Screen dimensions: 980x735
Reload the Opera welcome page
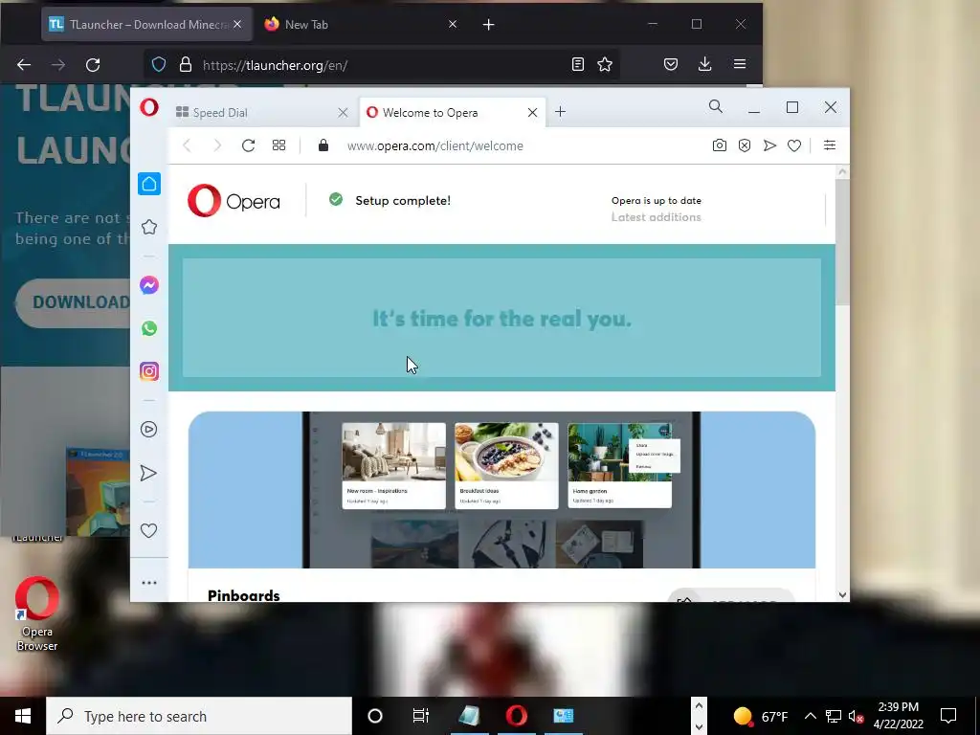tap(248, 145)
